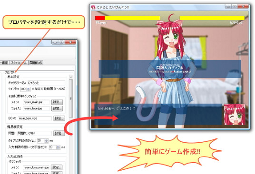
Task: Maximize the property editor window
Action: (61, 42)
